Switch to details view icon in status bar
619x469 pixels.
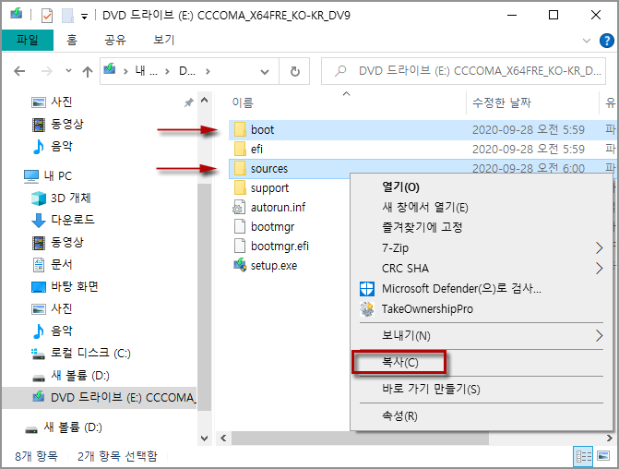click(x=583, y=457)
